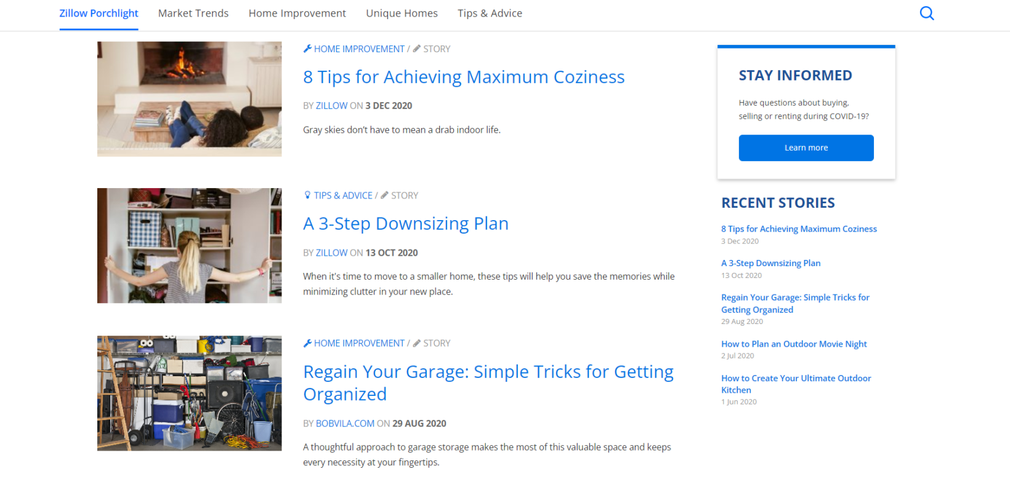Click sidebar date '3 Dec 2020'
This screenshot has height=493, width=1010.
click(x=740, y=242)
